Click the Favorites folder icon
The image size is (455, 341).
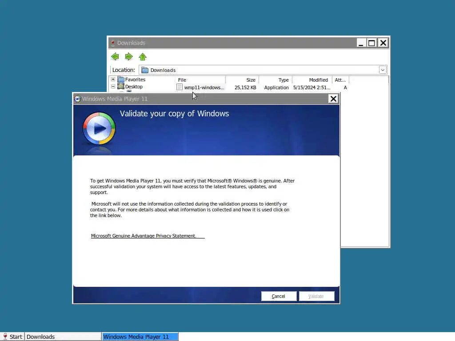pyautogui.click(x=121, y=79)
